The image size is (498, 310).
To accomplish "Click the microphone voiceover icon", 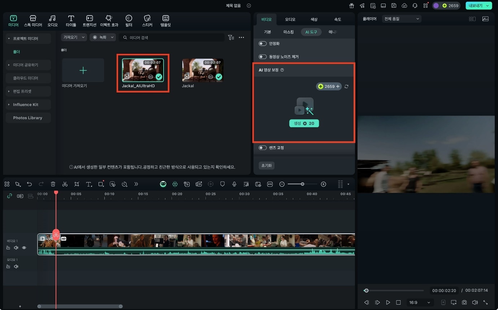I will pyautogui.click(x=234, y=184).
